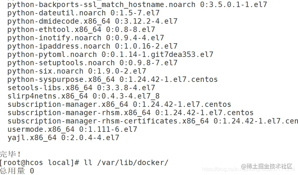
Task: Select the subscription-manager-rhsm-certificates line
Action: point(153,121)
